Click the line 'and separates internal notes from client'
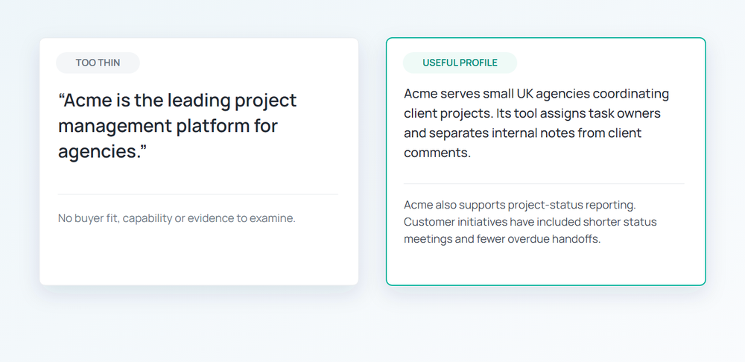Viewport: 745px width, 362px height. click(x=523, y=133)
